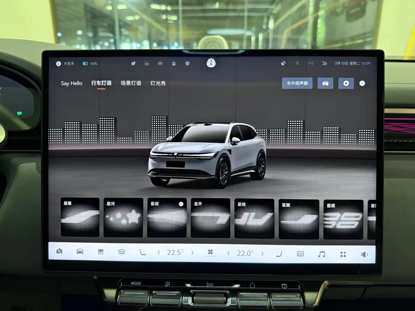Viewport: 415px width, 311px height.
Task: Switch to the 场景灯语 tab
Action: [131, 83]
